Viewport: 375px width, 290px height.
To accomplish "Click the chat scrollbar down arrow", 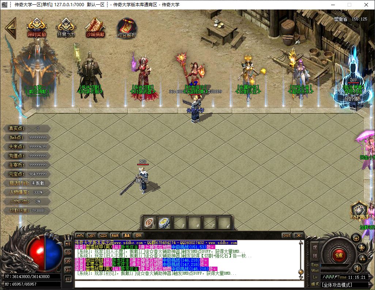I will point(301,277).
